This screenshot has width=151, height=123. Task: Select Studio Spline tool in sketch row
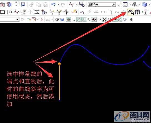tap(16, 12)
